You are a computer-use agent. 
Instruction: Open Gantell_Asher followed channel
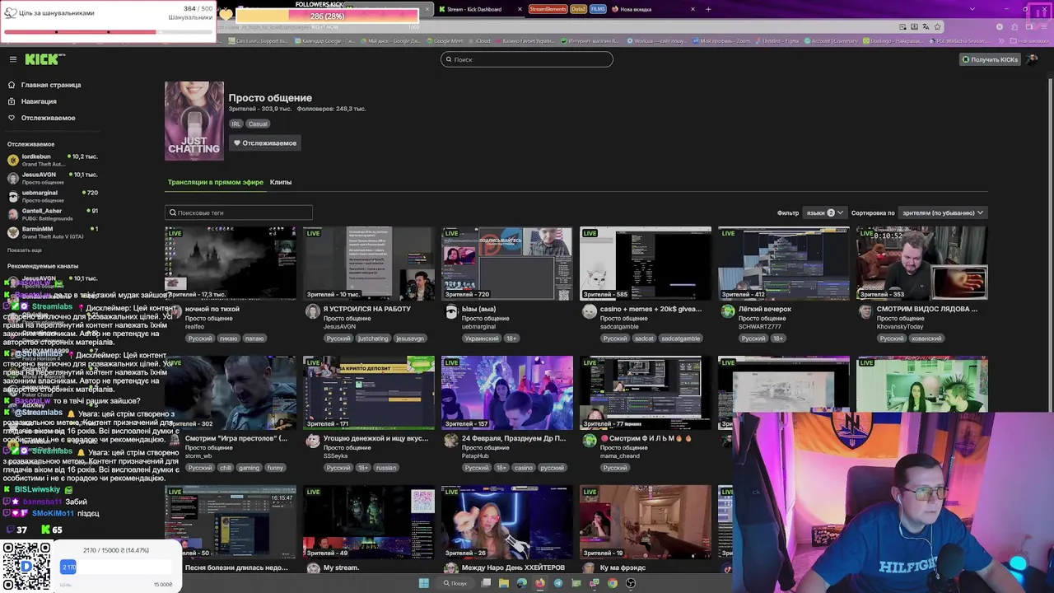[53, 214]
